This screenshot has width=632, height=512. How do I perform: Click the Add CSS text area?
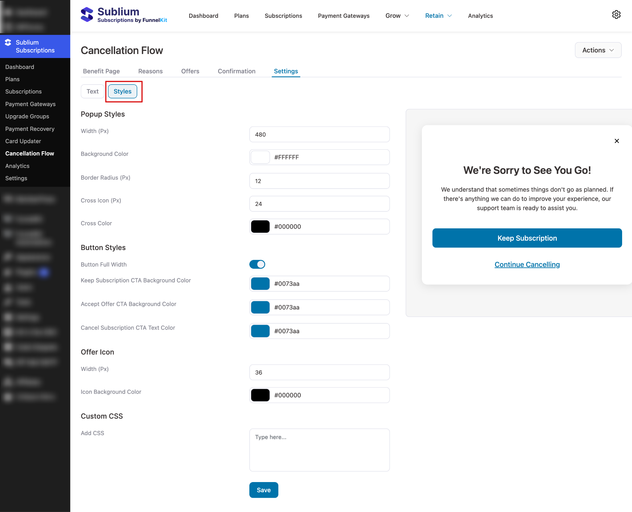(319, 450)
